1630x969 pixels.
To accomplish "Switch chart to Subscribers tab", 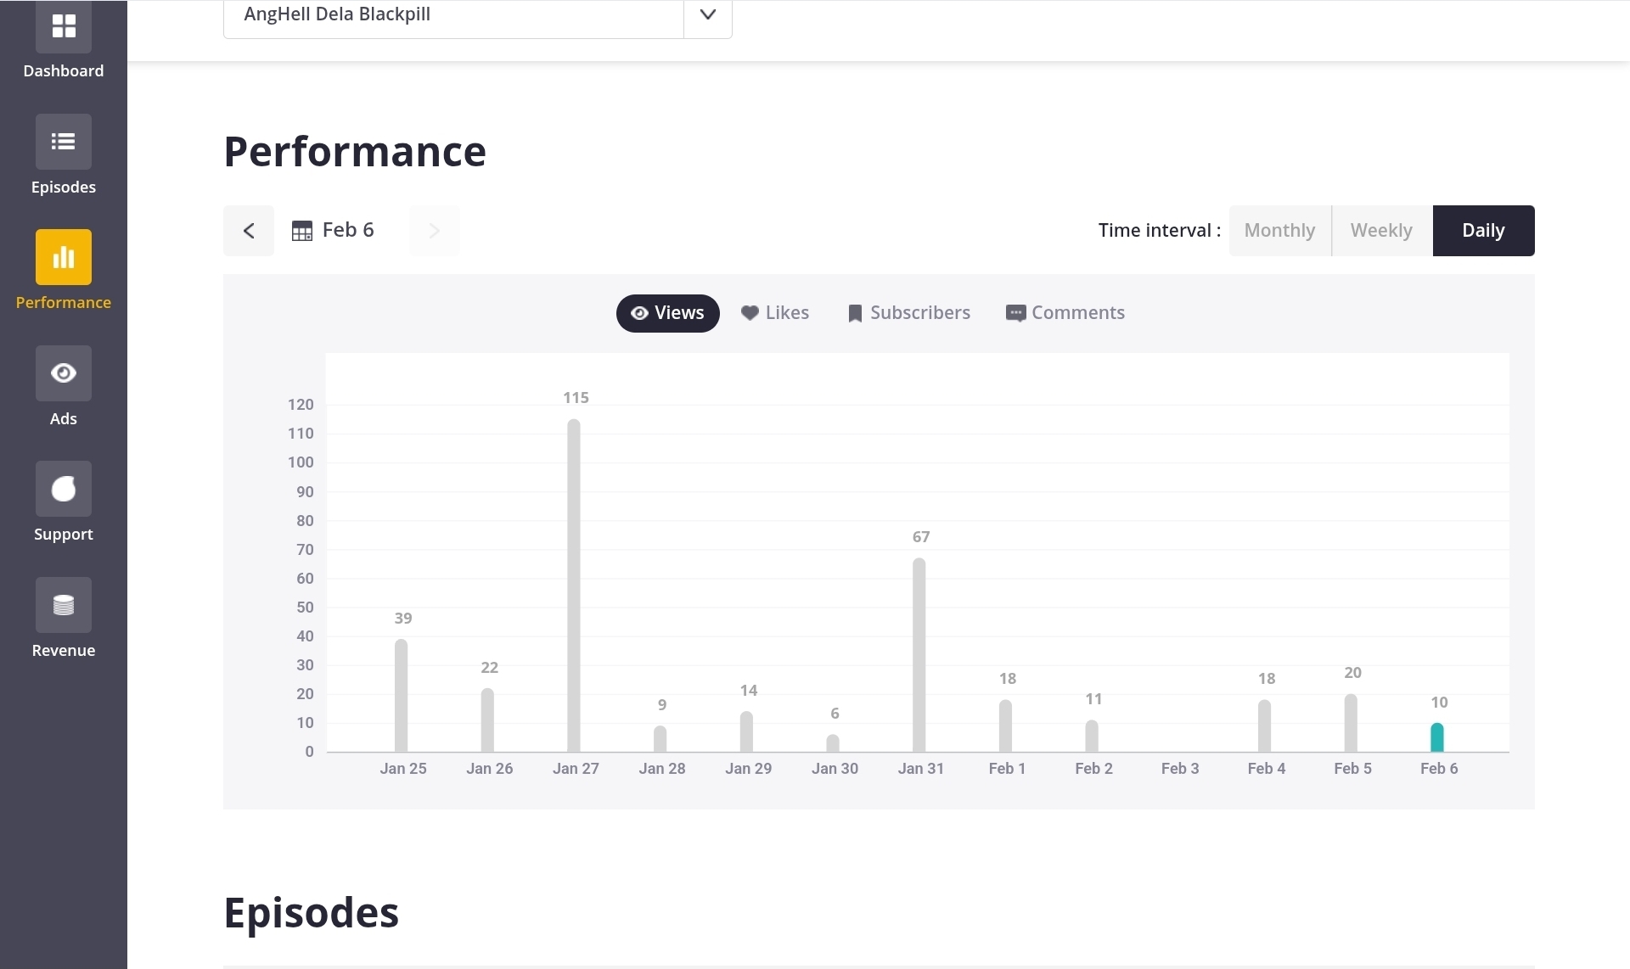I will [908, 313].
